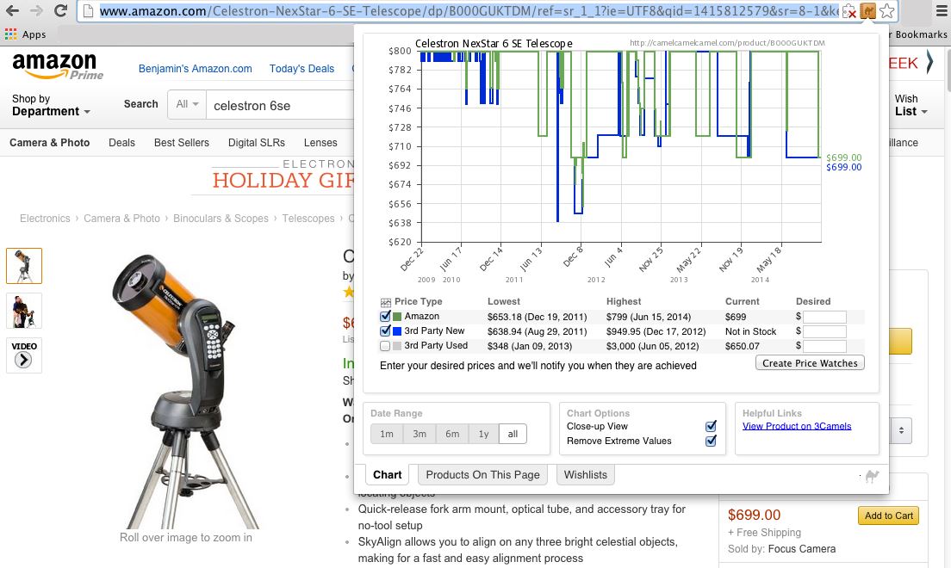Click the browser back arrow
The width and height of the screenshot is (951, 568).
[12, 10]
